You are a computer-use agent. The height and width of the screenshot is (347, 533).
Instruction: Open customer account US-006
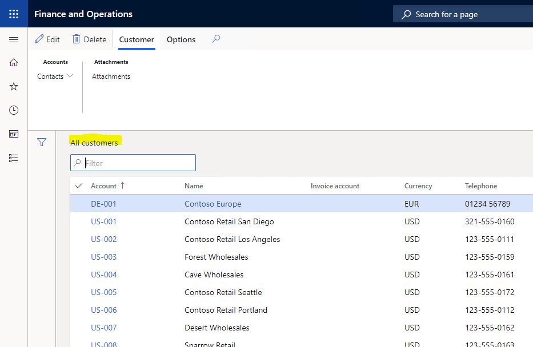pos(103,310)
